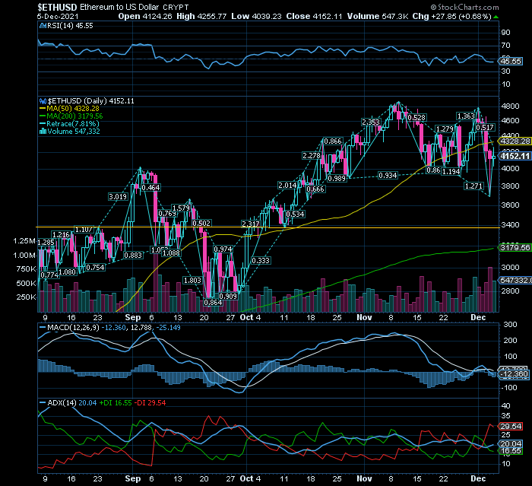532x486 pixels.
Task: Click the 4800 price axis label
Action: (x=510, y=106)
